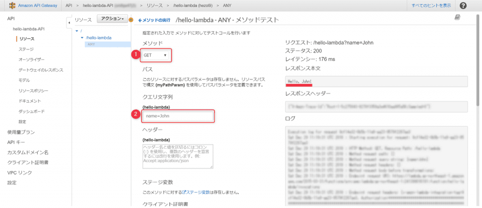Click the orange hint dot beside アクション
Image resolution: width=482 pixels, height=208 pixels.
click(131, 19)
